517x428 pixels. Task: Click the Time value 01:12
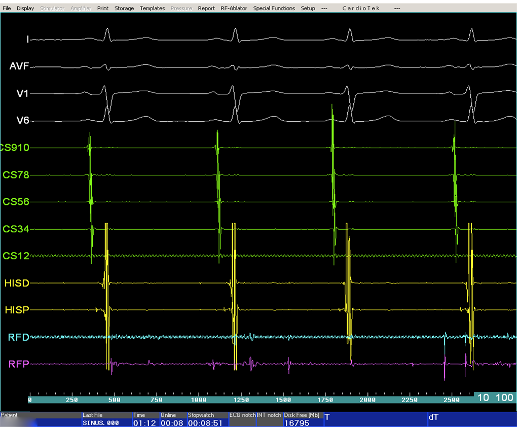coord(144,423)
